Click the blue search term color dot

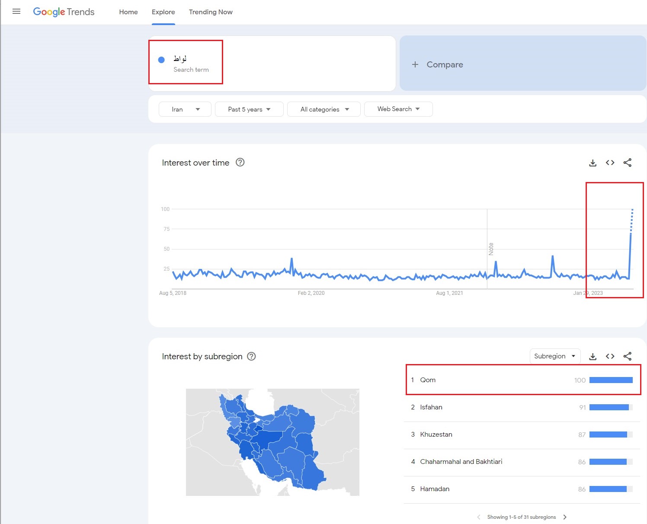(x=161, y=60)
